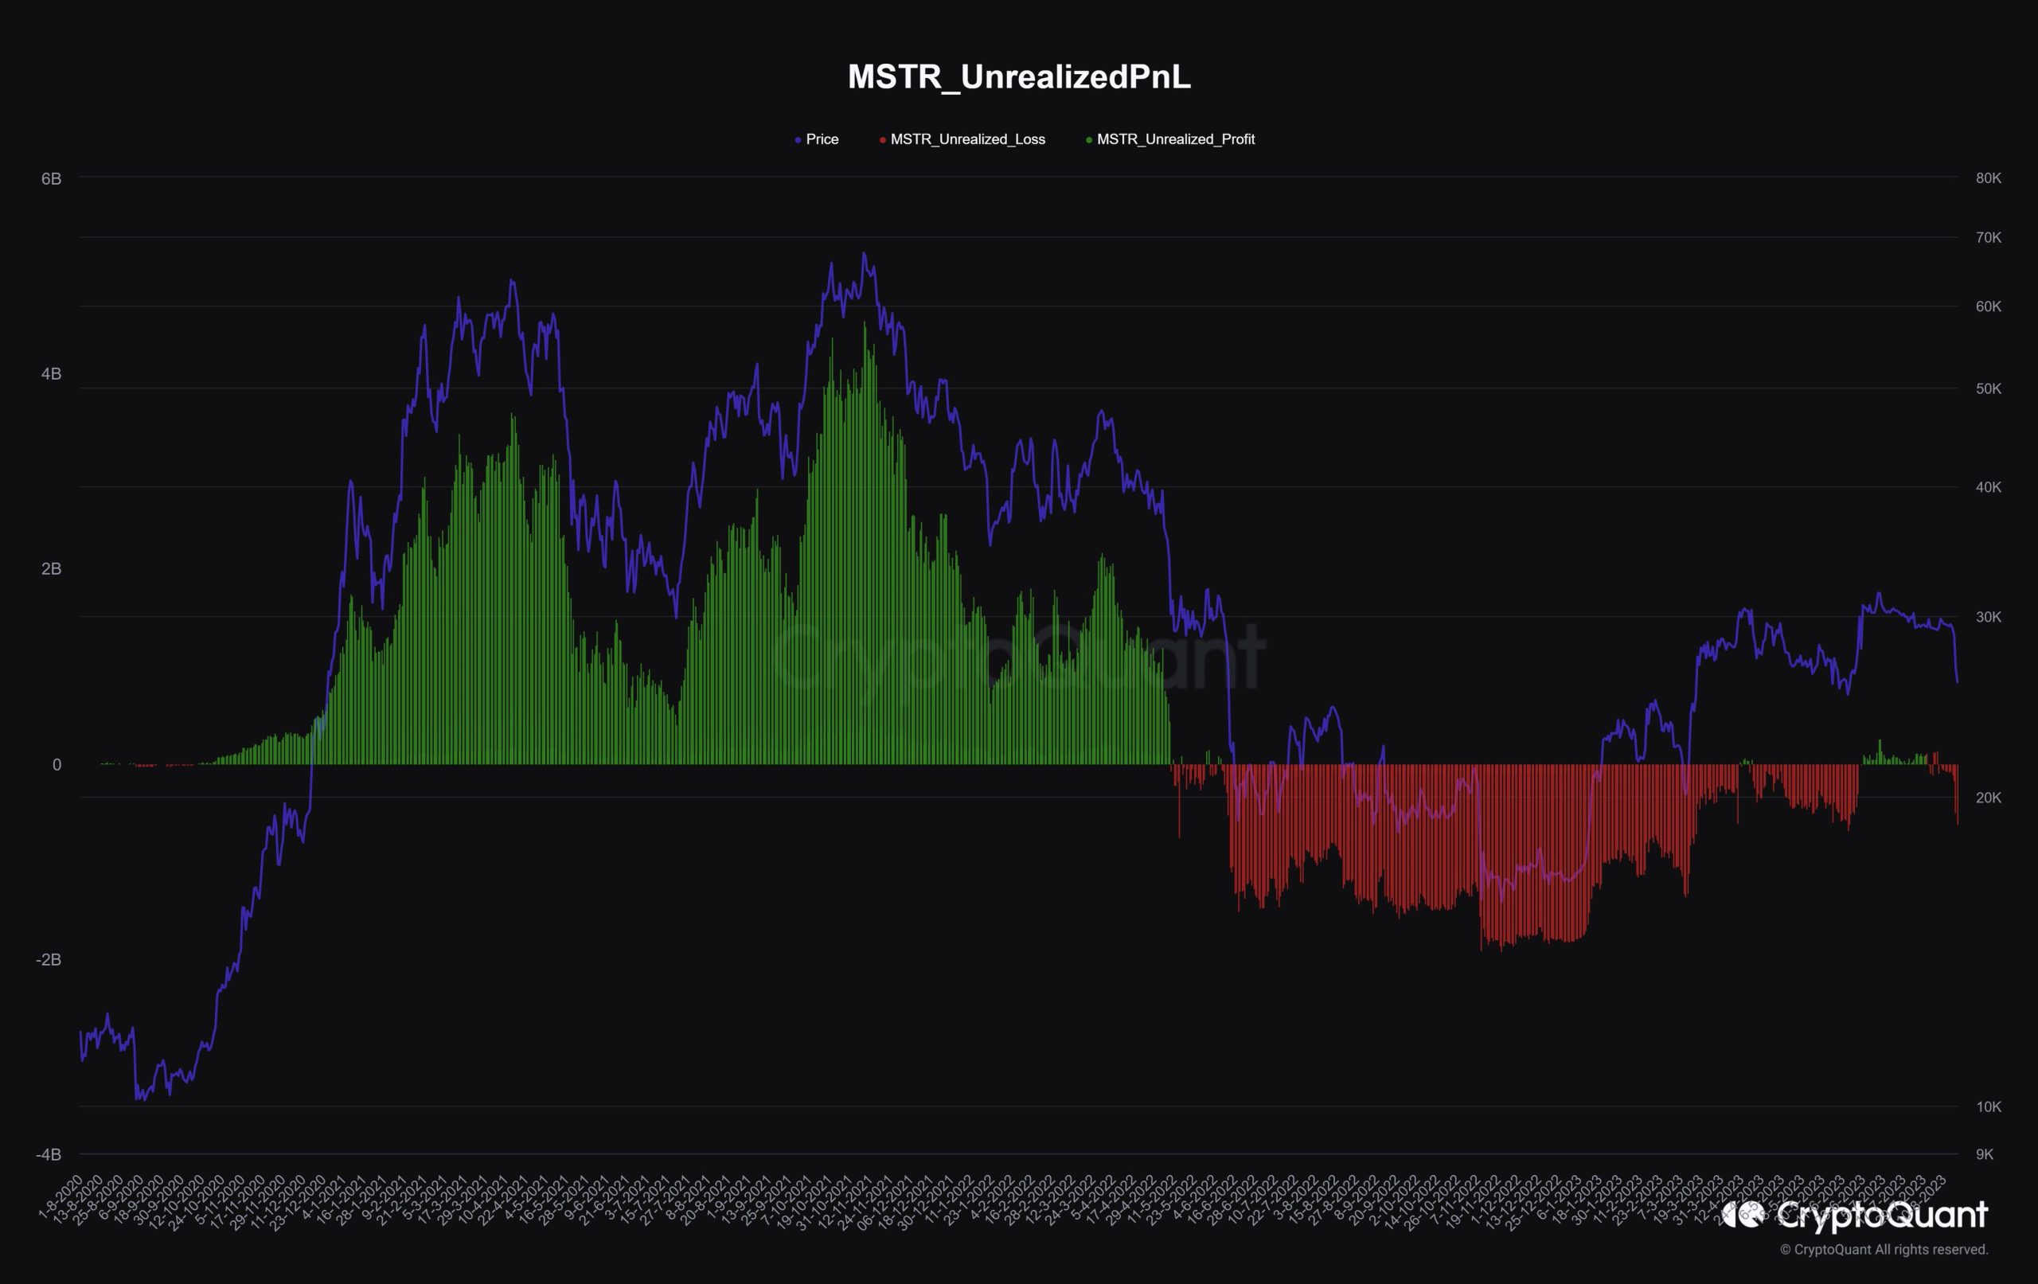
Task: Click the 80K right axis label
Action: pyautogui.click(x=1988, y=178)
